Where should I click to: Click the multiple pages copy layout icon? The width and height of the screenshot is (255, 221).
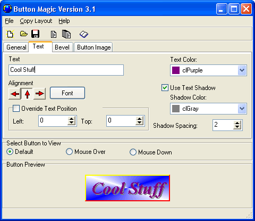coord(66,34)
